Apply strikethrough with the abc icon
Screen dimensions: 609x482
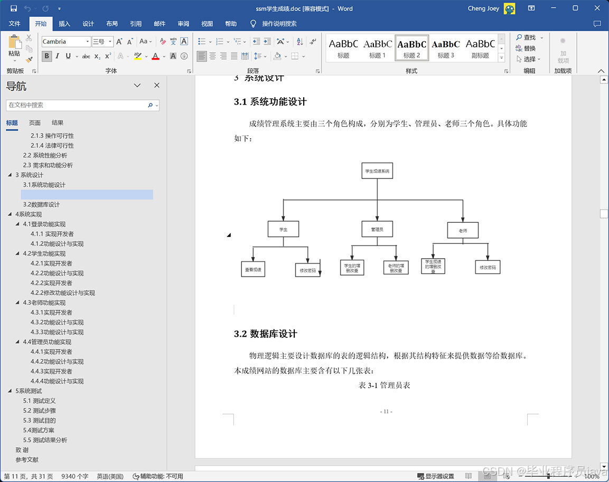(x=86, y=56)
